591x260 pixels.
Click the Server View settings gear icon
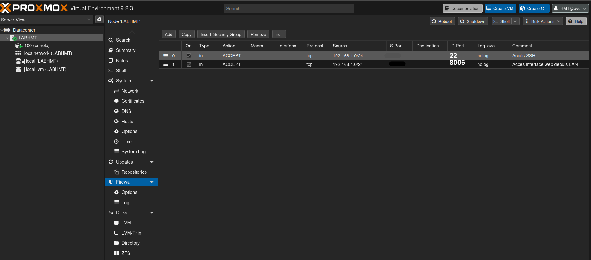coord(99,19)
